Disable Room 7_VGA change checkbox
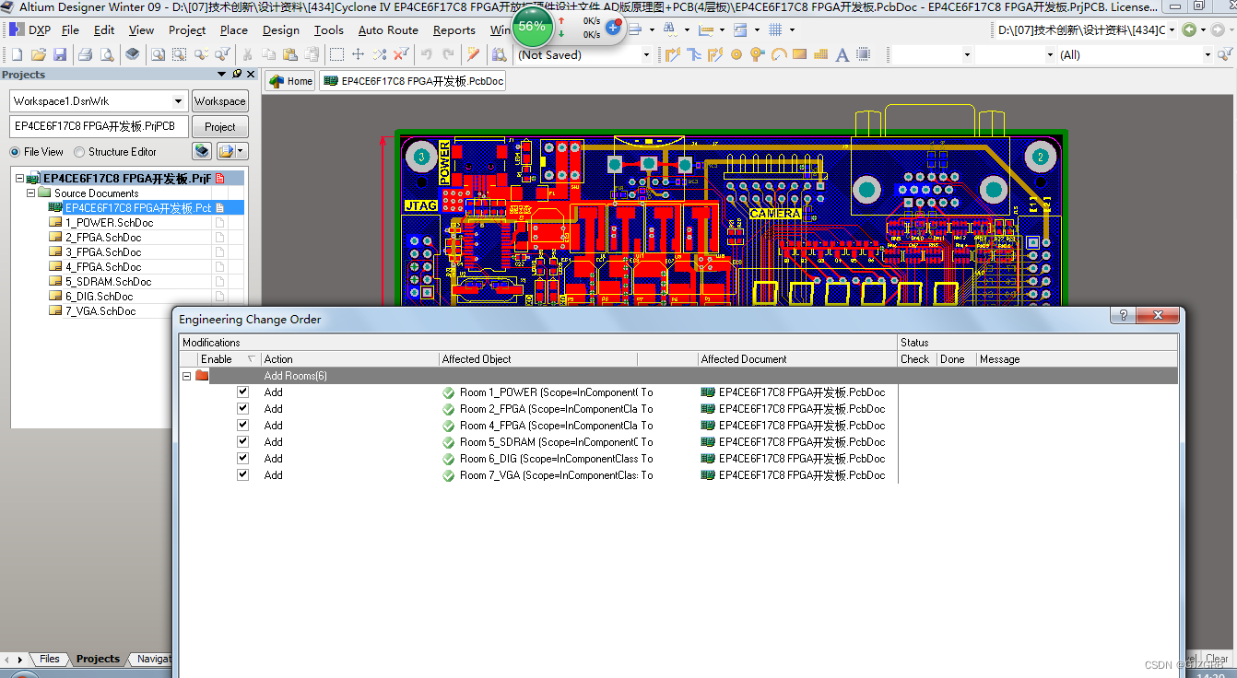Image resolution: width=1237 pixels, height=678 pixels. (242, 474)
